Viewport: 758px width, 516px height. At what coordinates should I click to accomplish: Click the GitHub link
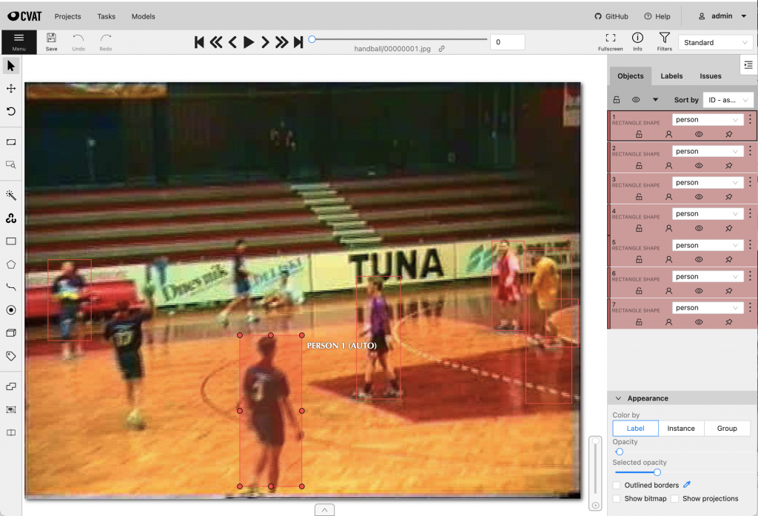point(611,16)
